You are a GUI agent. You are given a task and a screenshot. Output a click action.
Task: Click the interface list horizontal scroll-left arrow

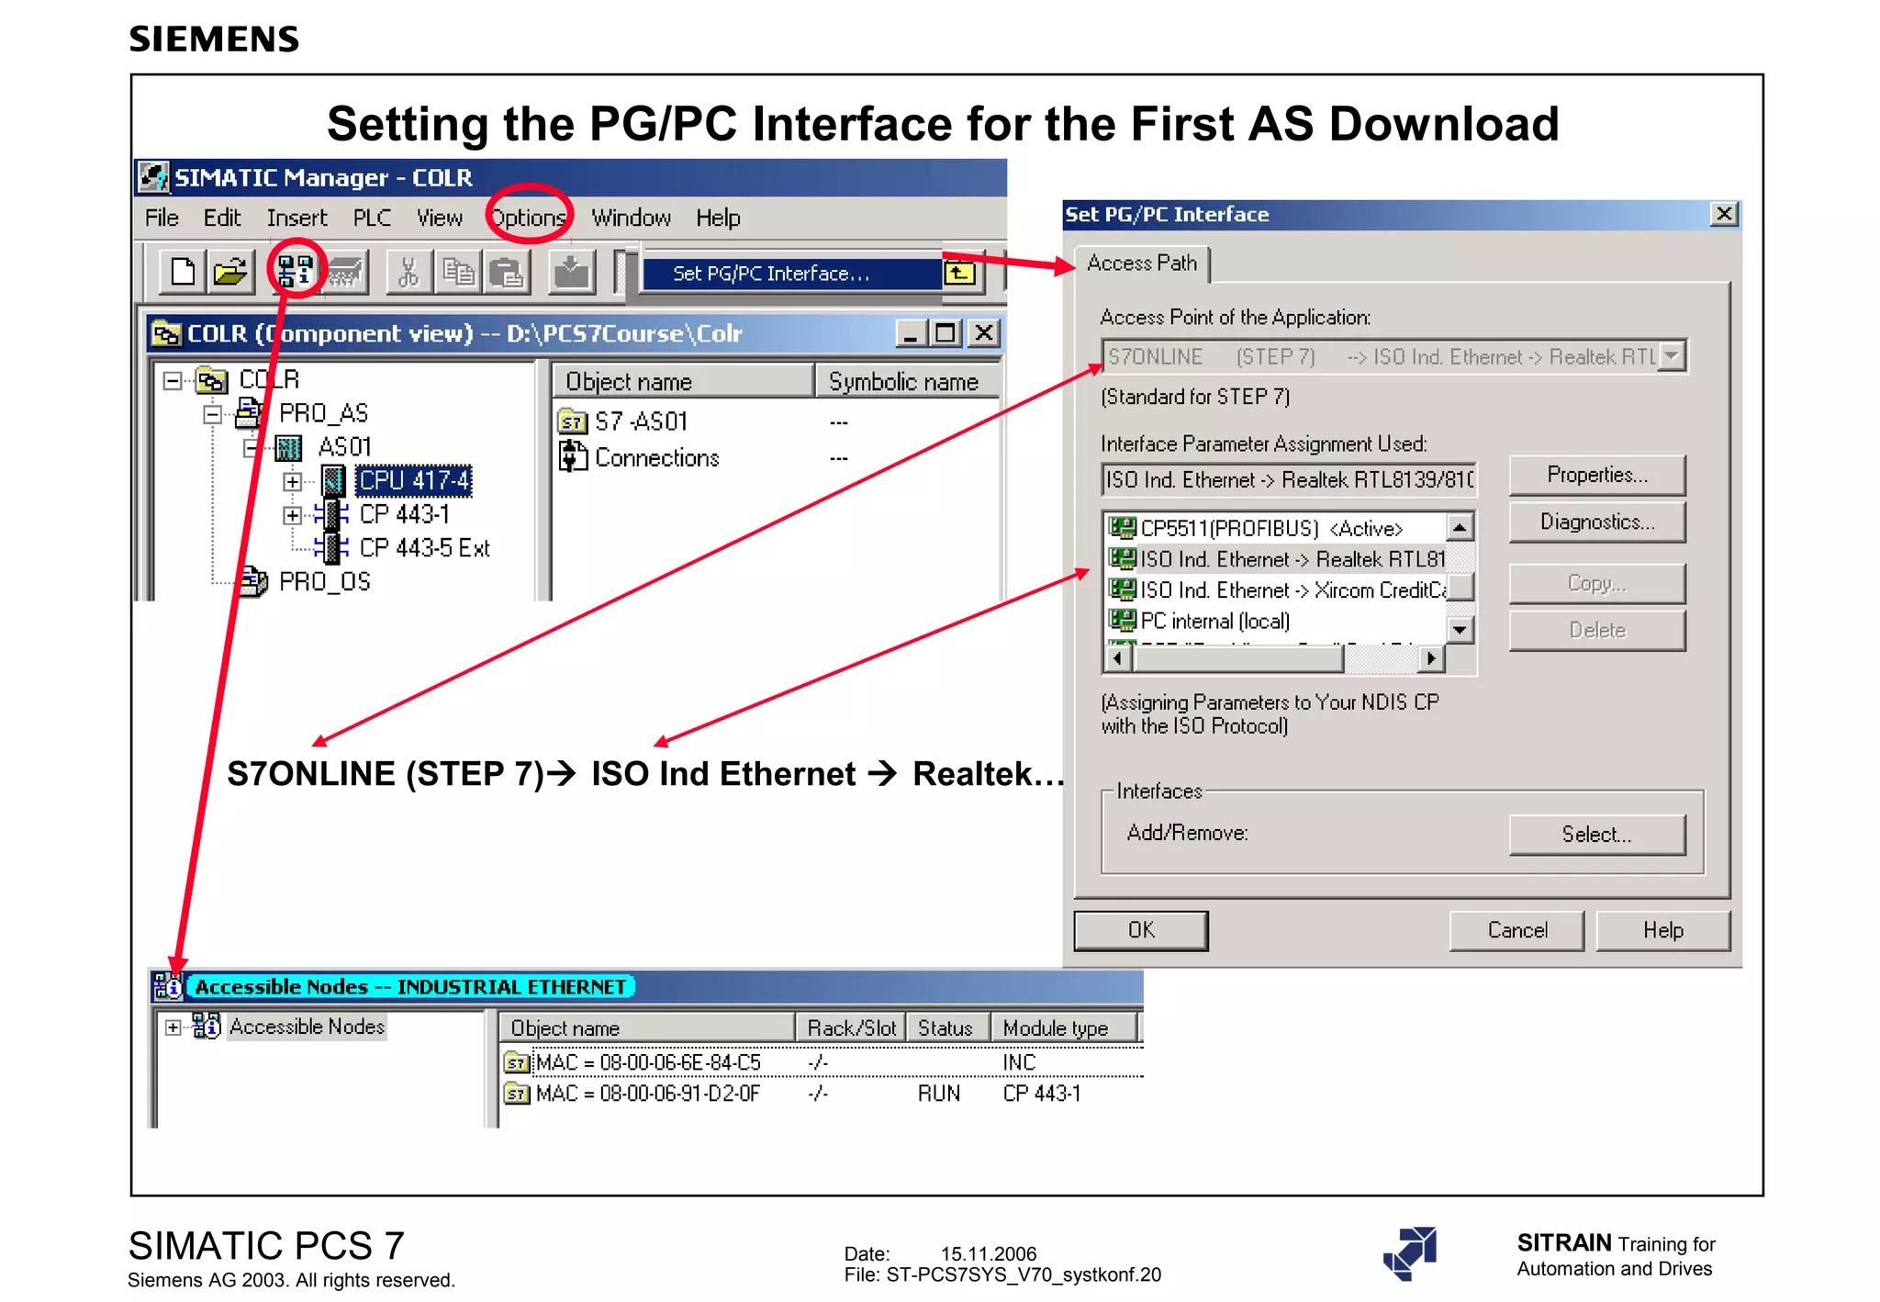tap(1117, 658)
